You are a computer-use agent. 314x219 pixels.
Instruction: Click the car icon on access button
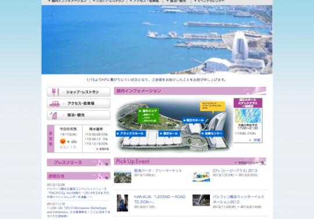55,104
